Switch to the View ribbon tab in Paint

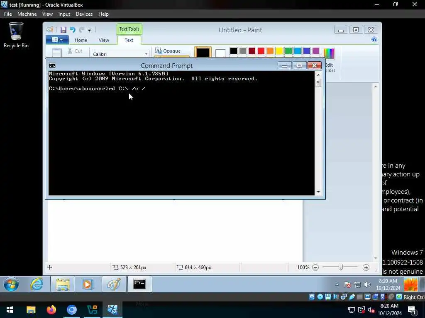point(104,40)
